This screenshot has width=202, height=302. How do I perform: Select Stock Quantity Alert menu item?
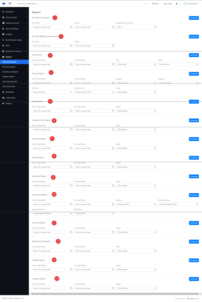pyautogui.click(x=10, y=82)
